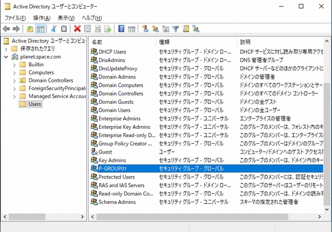Image resolution: width=332 pixels, height=232 pixels.
Task: Select the Domain Guests row
Action: 206,102
